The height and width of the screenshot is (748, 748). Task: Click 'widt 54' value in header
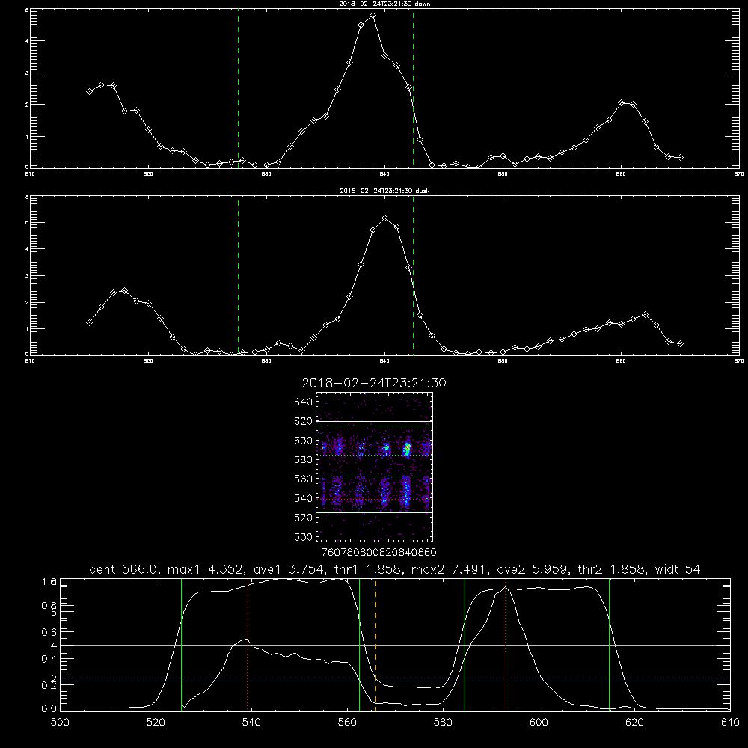pos(678,569)
